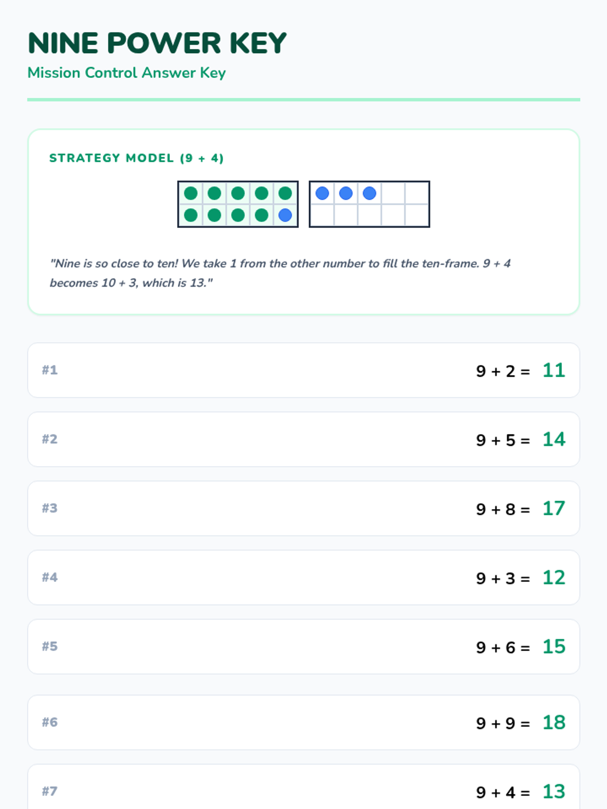Click the answer 15 in card #5
Screen dimensions: 607x809
click(x=554, y=647)
